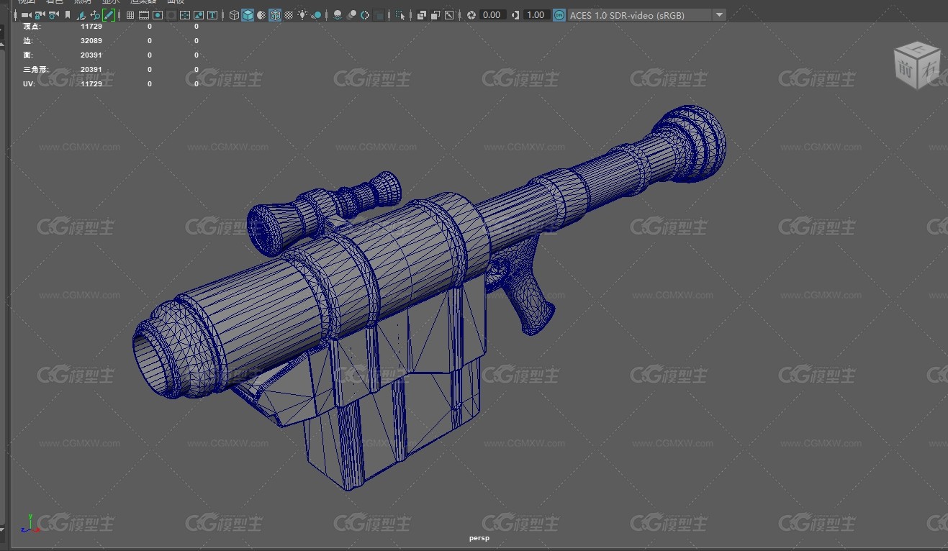
Task: Toggle Screen Space Ambient Occlusion icon
Action: 338,15
